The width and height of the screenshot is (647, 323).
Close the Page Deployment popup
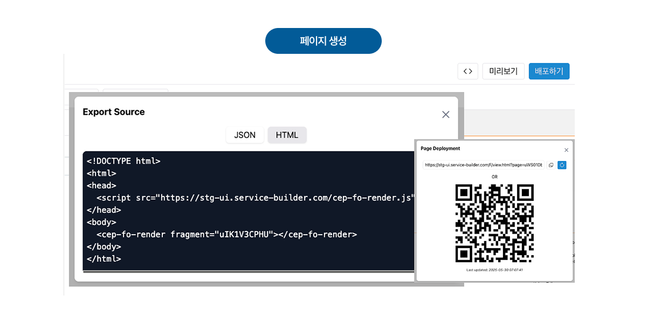pyautogui.click(x=566, y=150)
